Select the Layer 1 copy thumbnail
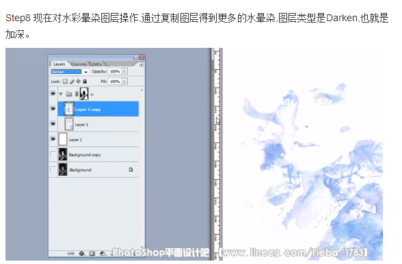Image resolution: width=402 pixels, height=264 pixels. [68, 109]
